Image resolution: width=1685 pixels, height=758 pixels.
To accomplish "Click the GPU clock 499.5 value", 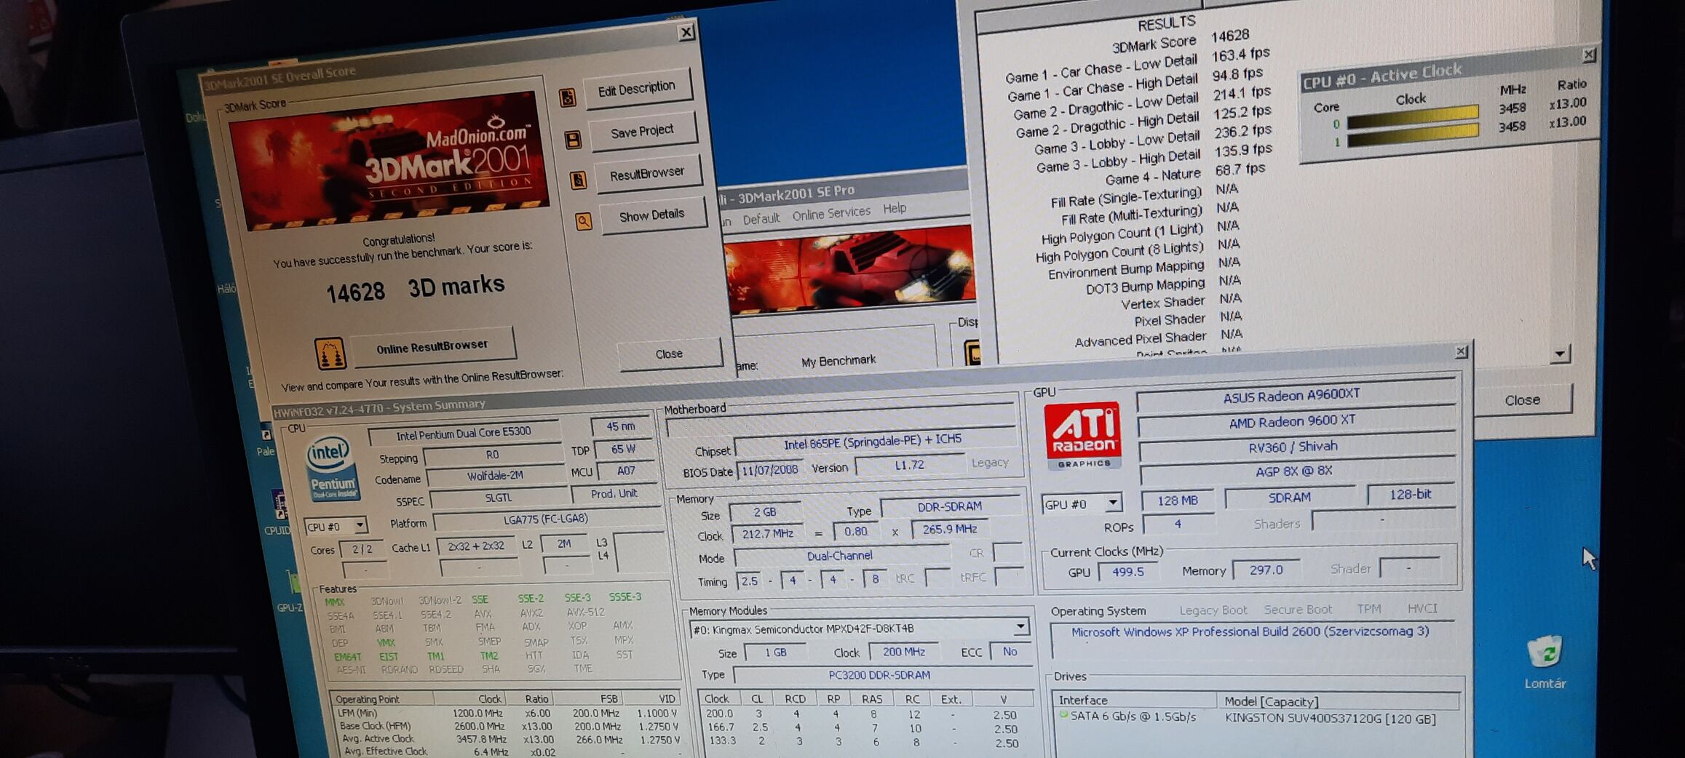I will [x=1127, y=572].
